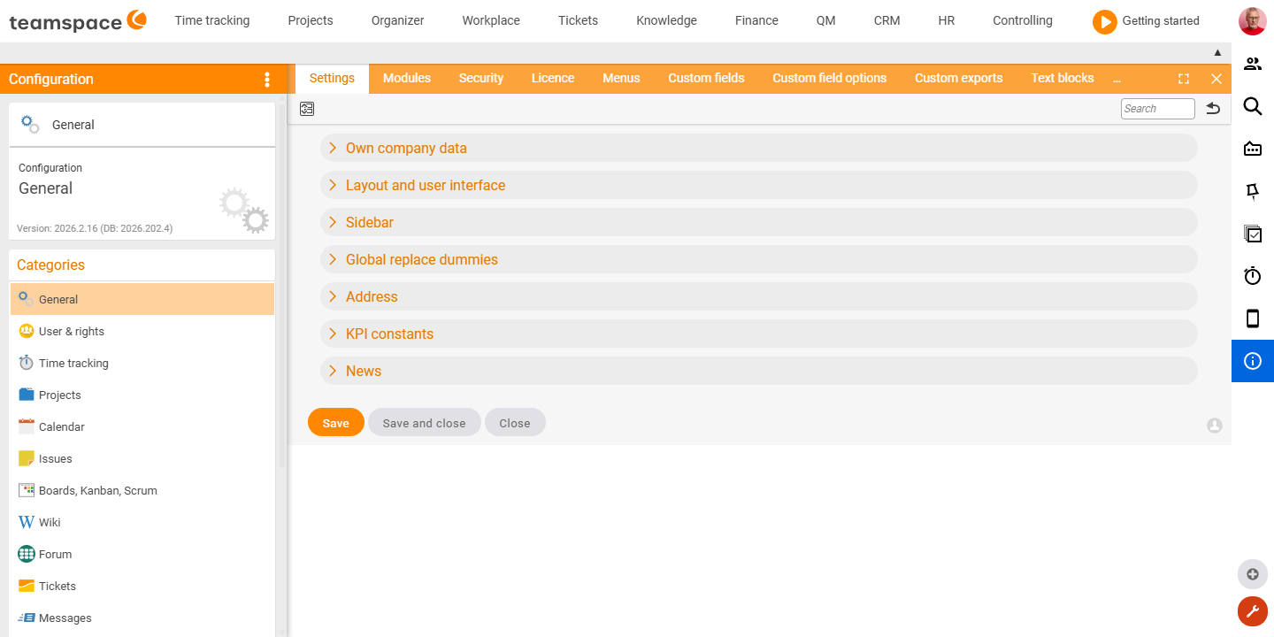Click the collapse triangle below the avatar
Image resolution: width=1274 pixels, height=637 pixels.
pos(1217,53)
